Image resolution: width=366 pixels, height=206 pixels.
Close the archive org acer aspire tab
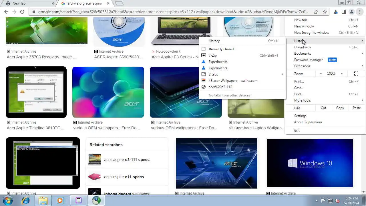pos(108,3)
